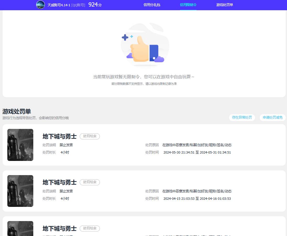Select 地下城与勇士 title in the 2024-05-30 card
Screen dimensions: 287x236
59,137
